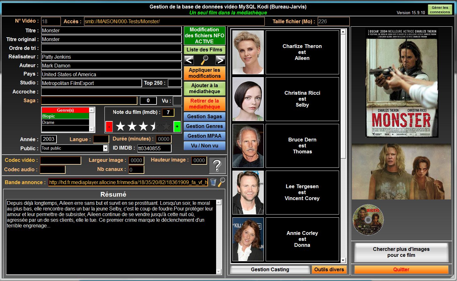Click Retirer de la médiathèque button
Image resolution: width=457 pixels, height=281 pixels.
[205, 104]
